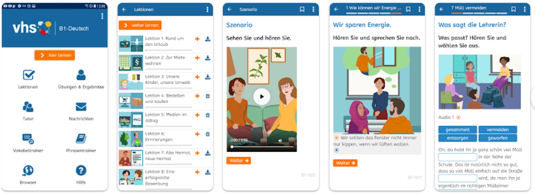The height and width of the screenshot is (195, 535).
Task: Open overflow menu on vhs home screen
Action: [x=102, y=16]
